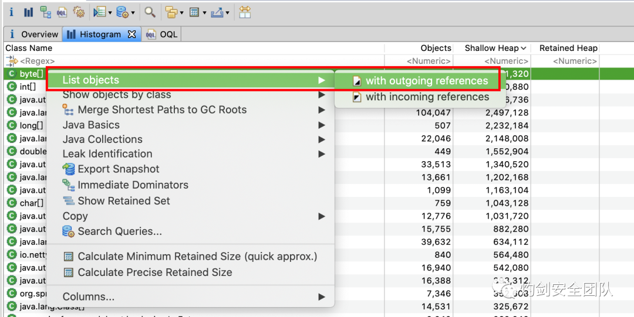Screen dimensions: 634x317
Task: Click the Regex class name filter field
Action: pyautogui.click(x=38, y=62)
